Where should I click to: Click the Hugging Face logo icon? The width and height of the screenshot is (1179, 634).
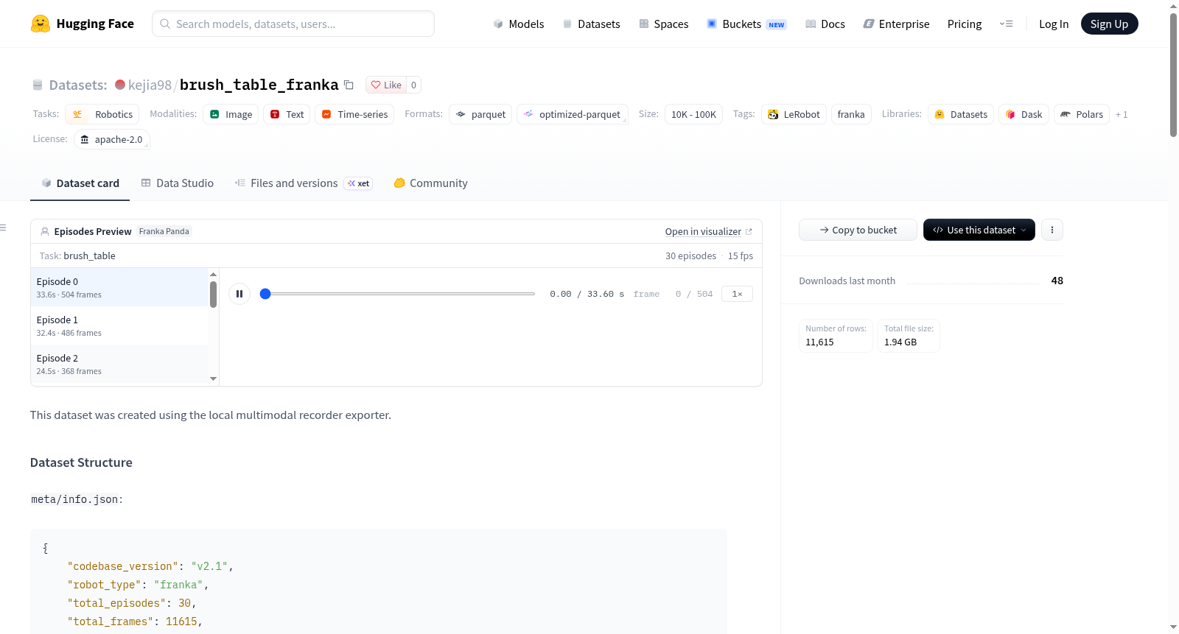(40, 24)
